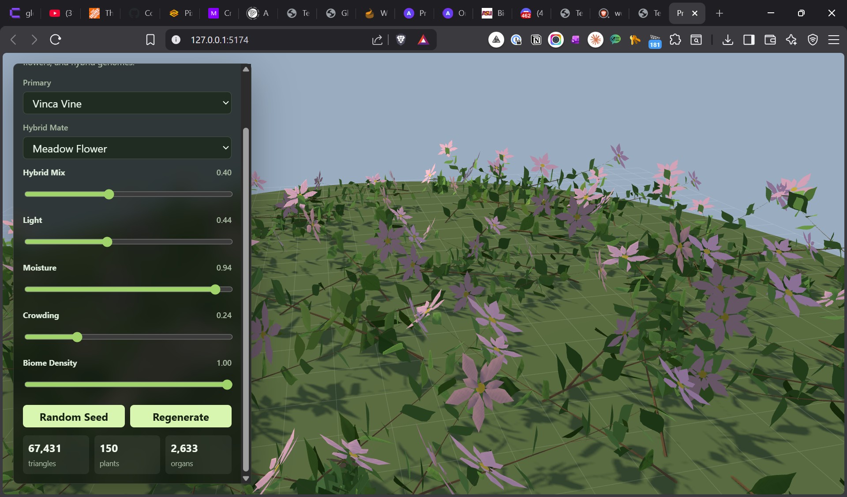Click the Biome Density slider track
The image size is (847, 497).
(x=128, y=385)
